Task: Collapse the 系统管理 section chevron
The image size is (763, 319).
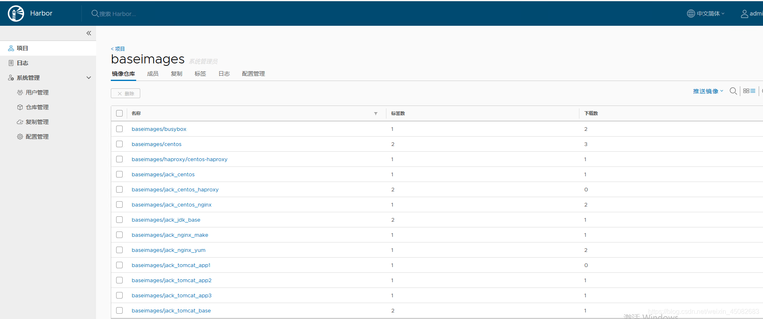Action: pos(89,78)
